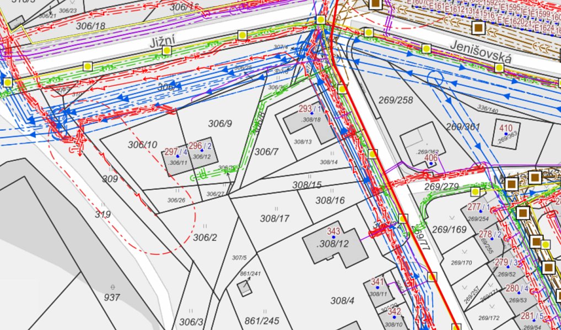
Task: Select building parcel label .306/11
Action: pos(178,162)
